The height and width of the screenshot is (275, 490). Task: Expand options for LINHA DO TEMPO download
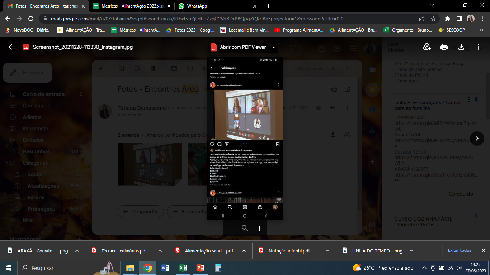(411, 251)
